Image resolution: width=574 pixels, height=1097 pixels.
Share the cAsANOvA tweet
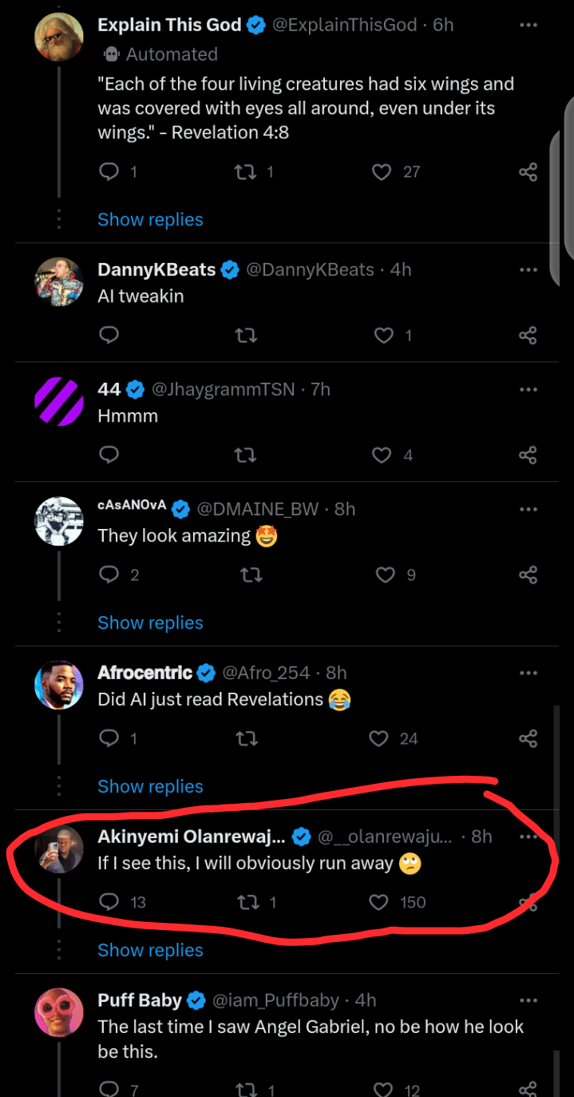tap(528, 575)
